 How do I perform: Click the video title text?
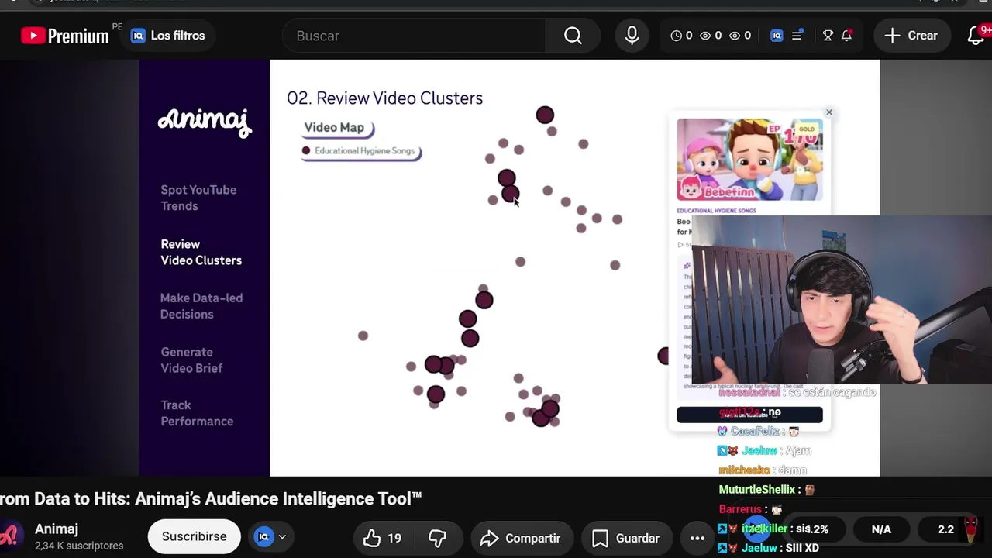tap(211, 499)
